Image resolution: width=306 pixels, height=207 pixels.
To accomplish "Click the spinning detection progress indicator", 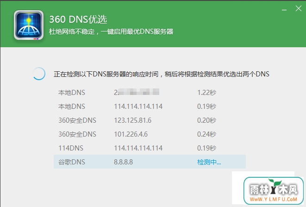I will coord(39,74).
